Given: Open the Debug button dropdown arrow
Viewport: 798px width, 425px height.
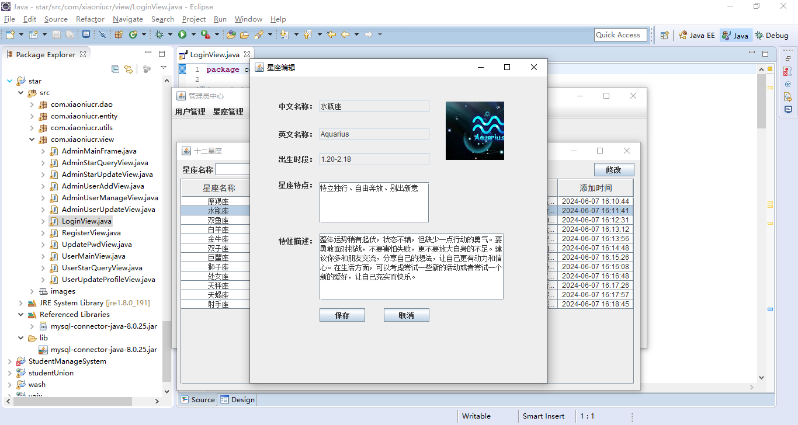Looking at the screenshot, I should coord(170,34).
